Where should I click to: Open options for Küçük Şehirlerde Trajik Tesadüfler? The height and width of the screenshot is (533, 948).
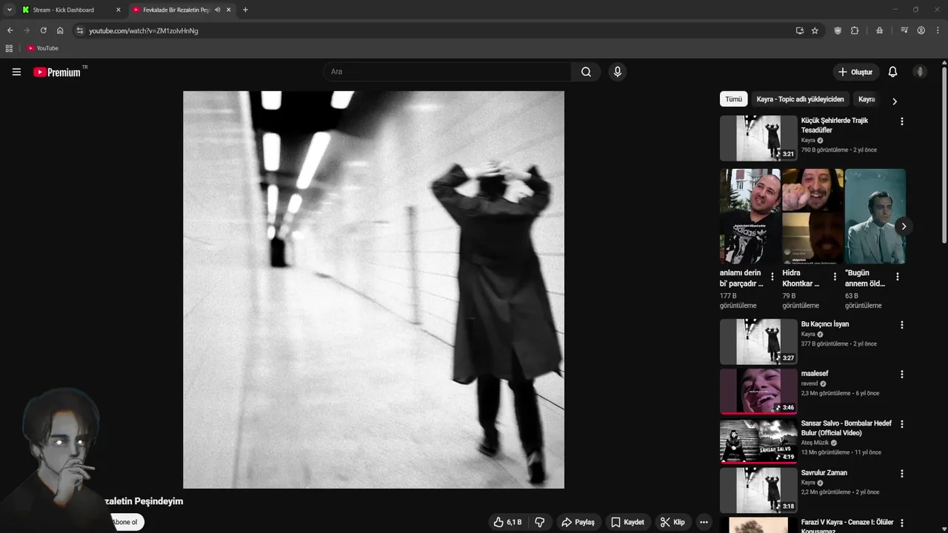[x=901, y=121]
